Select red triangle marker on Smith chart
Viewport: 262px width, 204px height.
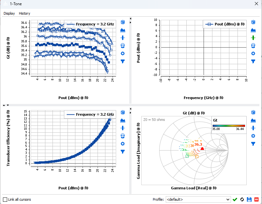(x=202, y=148)
